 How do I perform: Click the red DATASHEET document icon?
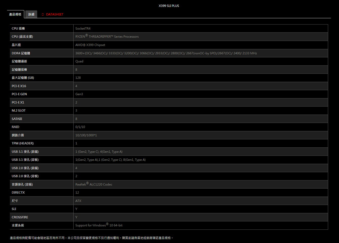coord(43,15)
